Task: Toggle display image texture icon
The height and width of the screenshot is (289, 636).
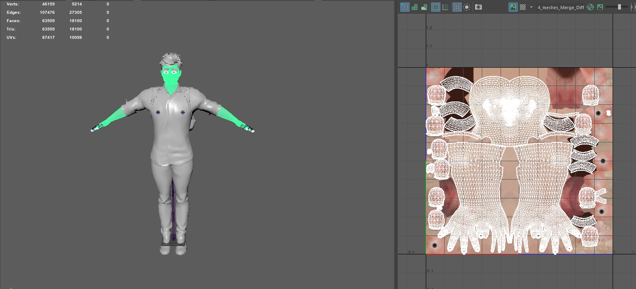Action: click(513, 7)
